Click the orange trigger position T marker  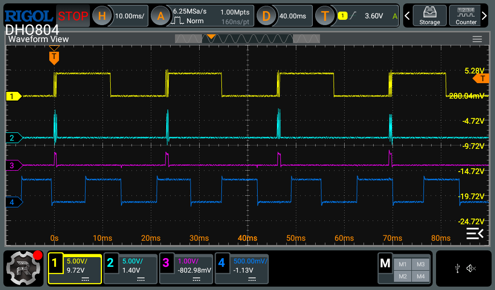54,58
